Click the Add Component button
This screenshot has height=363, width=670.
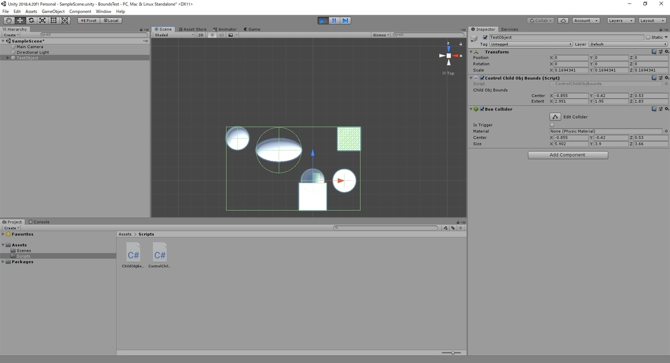[x=568, y=155]
